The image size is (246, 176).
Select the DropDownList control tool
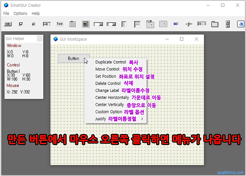click(98, 24)
